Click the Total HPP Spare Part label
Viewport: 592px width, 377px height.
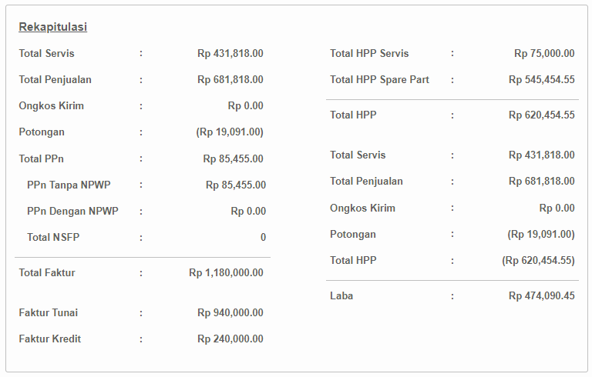(x=379, y=79)
